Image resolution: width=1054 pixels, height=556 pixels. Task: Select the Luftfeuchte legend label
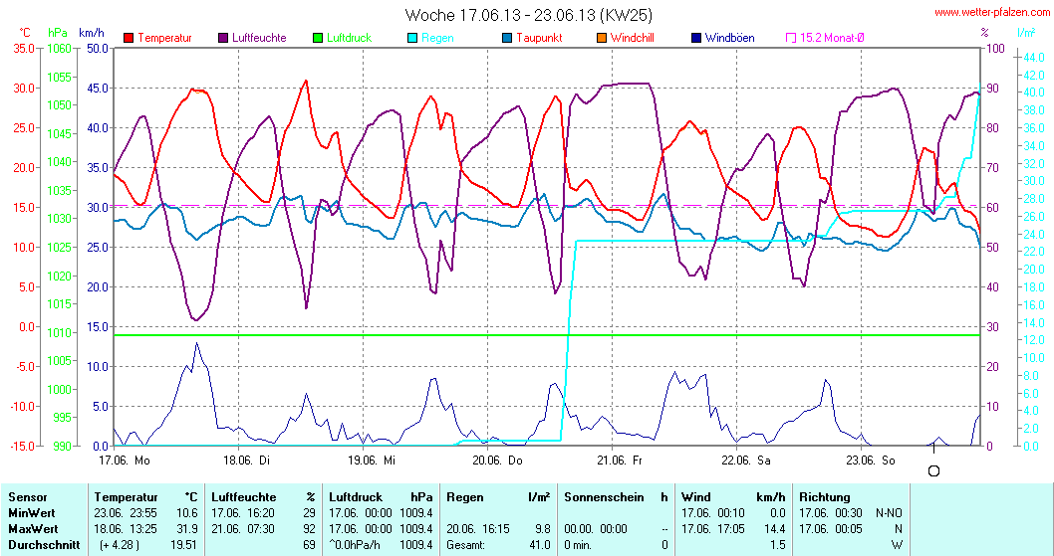(x=259, y=38)
